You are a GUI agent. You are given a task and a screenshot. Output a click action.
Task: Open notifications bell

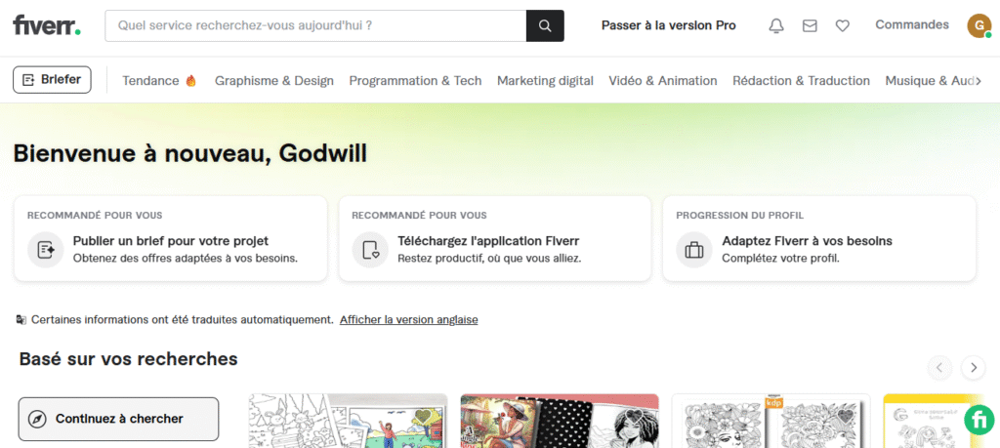tap(776, 26)
